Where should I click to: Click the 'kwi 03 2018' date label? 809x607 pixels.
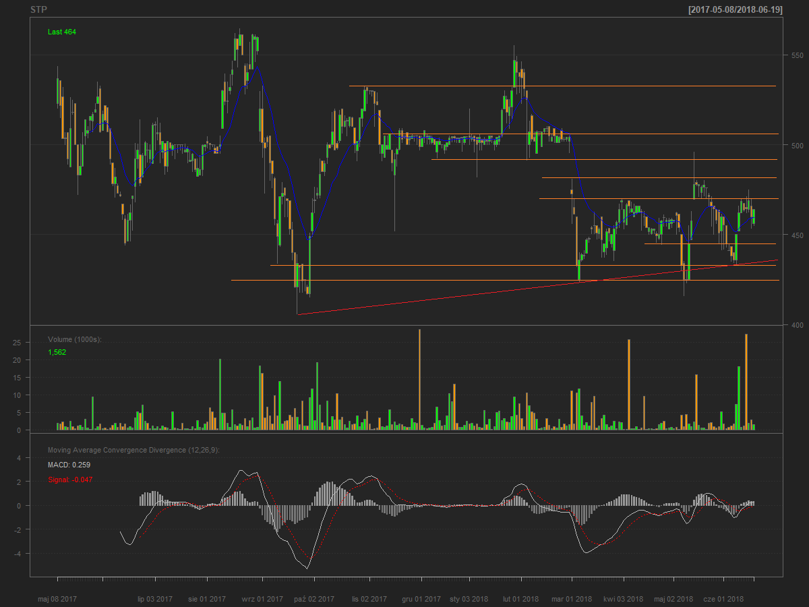[x=624, y=599]
